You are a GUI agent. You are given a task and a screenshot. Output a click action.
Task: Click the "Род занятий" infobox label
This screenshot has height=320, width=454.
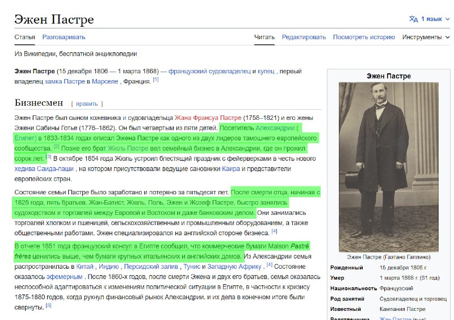347,299
